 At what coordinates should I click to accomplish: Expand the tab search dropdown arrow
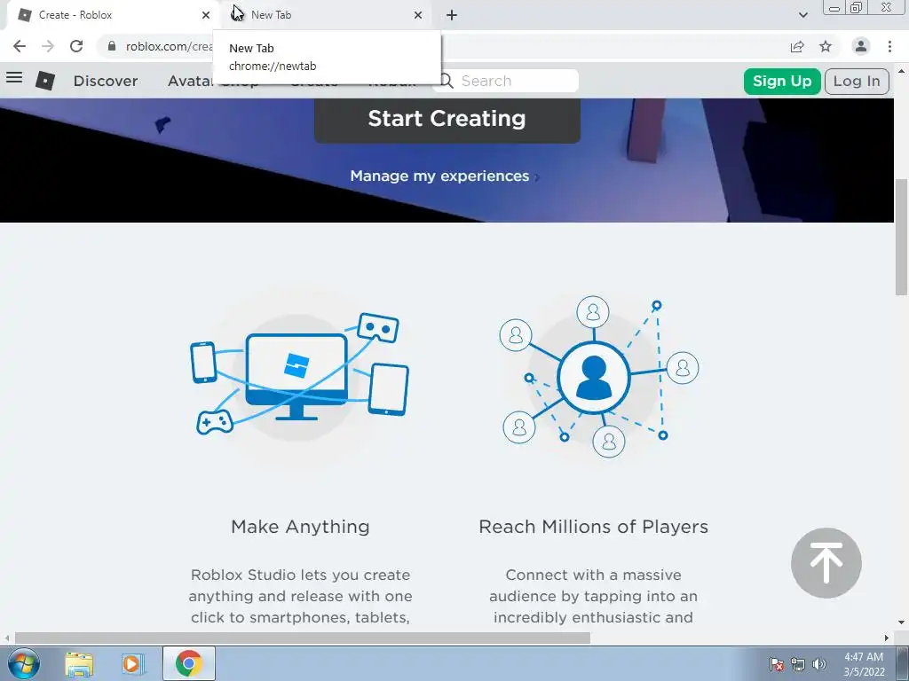[802, 15]
